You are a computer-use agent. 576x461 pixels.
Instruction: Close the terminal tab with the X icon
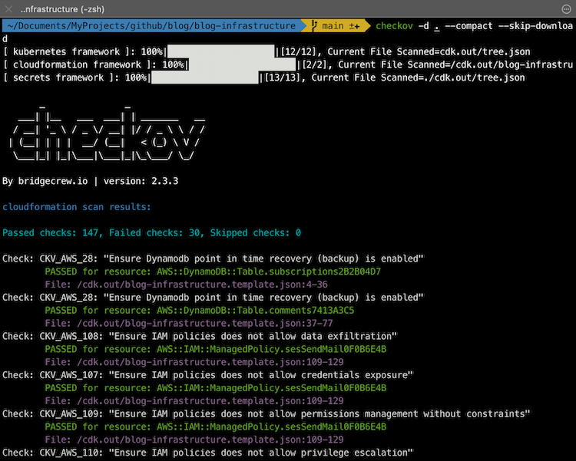click(x=8, y=9)
